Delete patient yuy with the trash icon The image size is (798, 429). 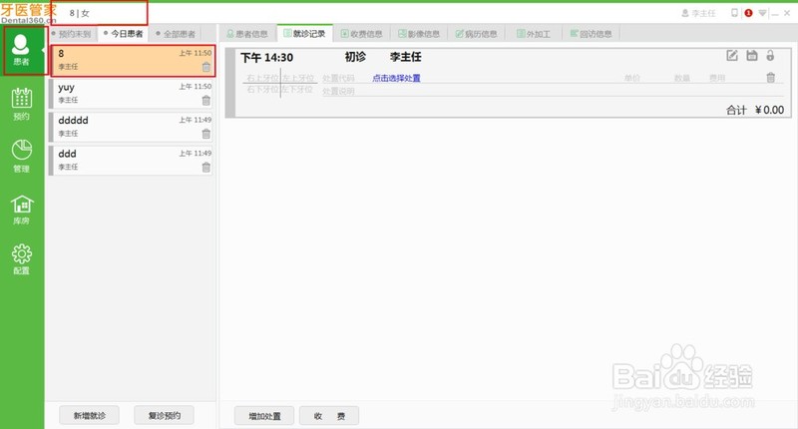point(205,100)
